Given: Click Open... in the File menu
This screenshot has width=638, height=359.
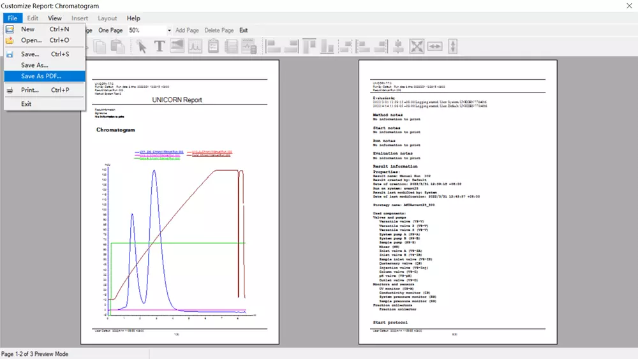Looking at the screenshot, I should [31, 41].
